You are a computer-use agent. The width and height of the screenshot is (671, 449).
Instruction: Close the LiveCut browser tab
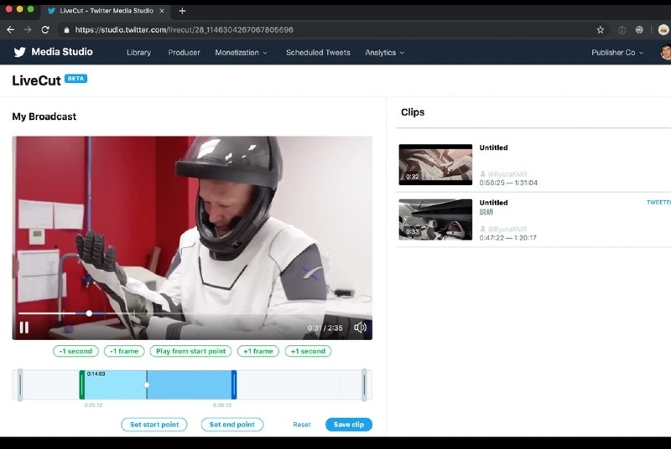click(x=162, y=11)
